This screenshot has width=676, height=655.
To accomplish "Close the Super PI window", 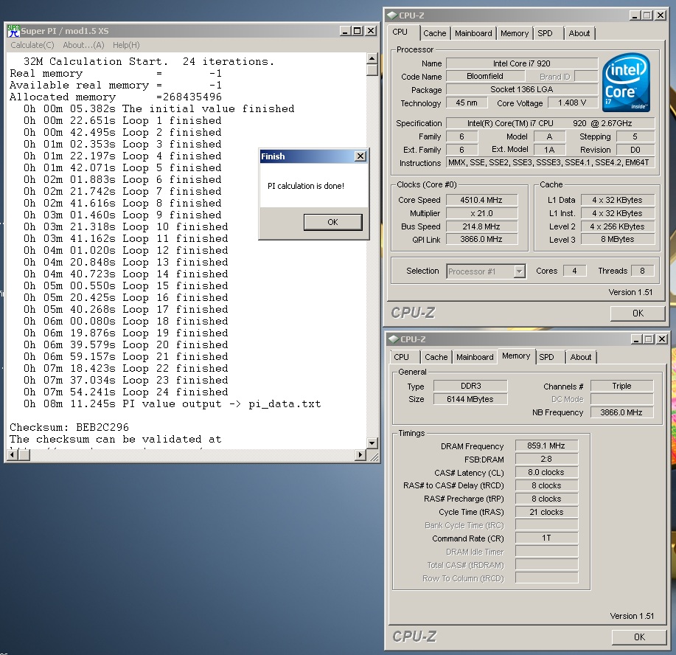I will (370, 31).
